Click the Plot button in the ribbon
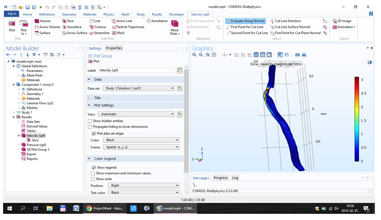The height and width of the screenshot is (220, 381). (x=11, y=26)
